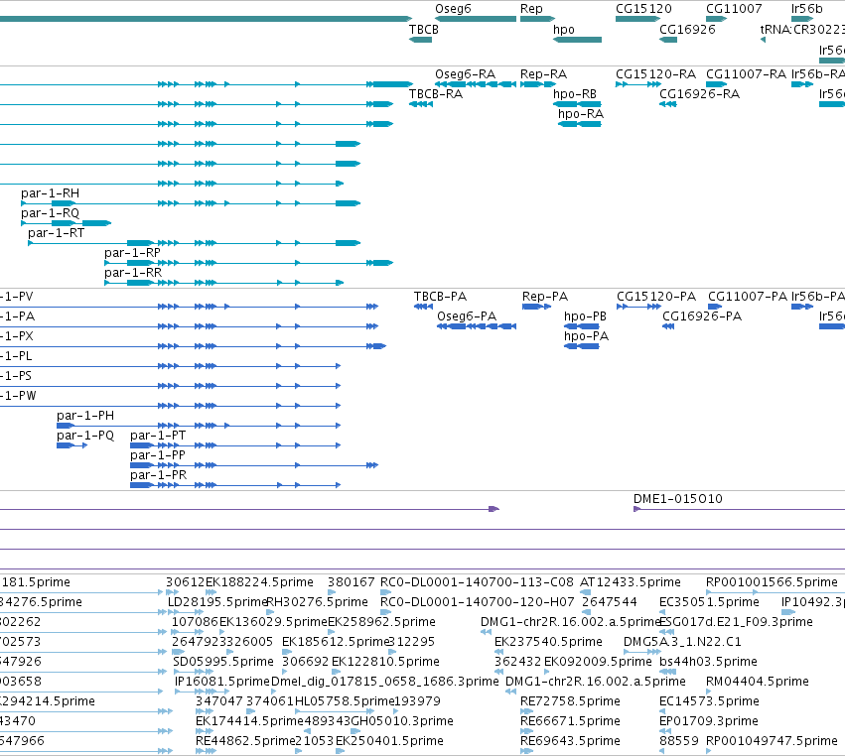Click the GH05010.3prime EST label
This screenshot has height=756, width=845.
(x=402, y=721)
